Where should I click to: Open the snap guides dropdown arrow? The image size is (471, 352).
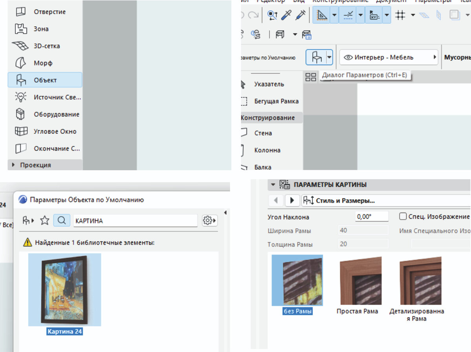360,15
